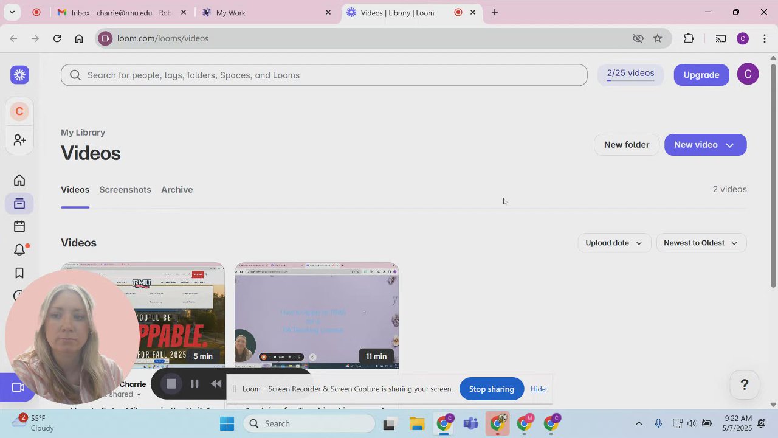The width and height of the screenshot is (778, 438).
Task: Click the 2/25 videos usage indicator
Action: coord(630,75)
